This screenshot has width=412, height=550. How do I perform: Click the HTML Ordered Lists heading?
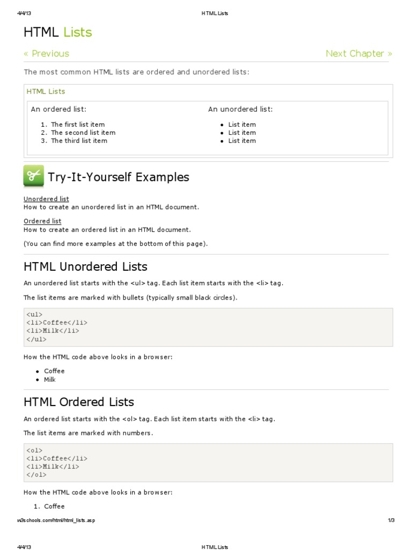coord(79,402)
